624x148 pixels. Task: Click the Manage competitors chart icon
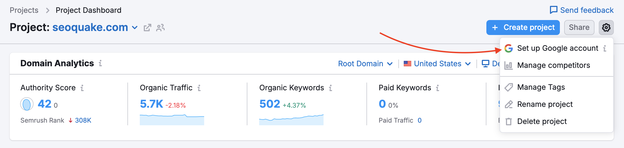(x=508, y=65)
